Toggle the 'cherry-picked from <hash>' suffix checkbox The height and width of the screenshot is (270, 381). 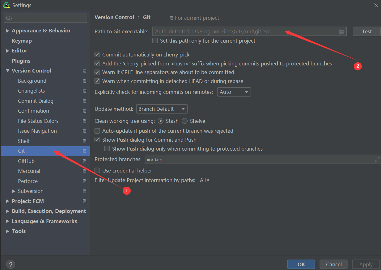point(97,64)
